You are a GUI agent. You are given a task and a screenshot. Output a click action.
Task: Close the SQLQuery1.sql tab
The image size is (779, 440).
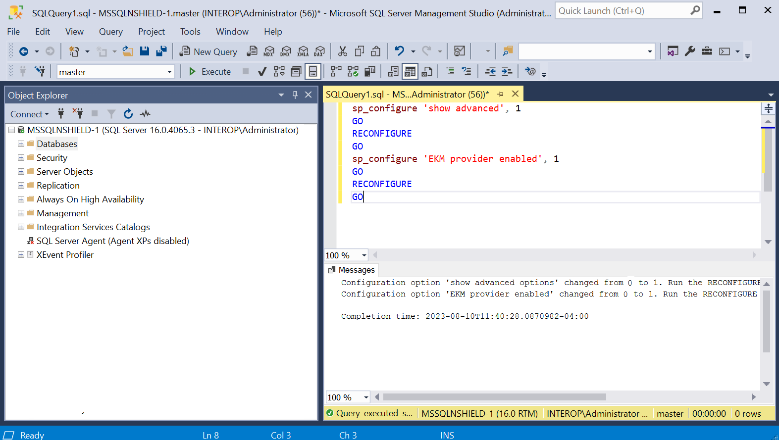pyautogui.click(x=515, y=94)
